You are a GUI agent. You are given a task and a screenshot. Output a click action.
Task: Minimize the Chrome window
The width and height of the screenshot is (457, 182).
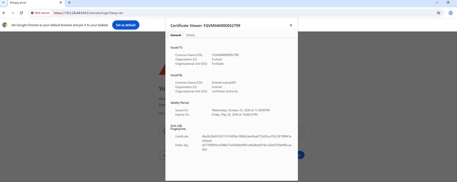pyautogui.click(x=437, y=2)
